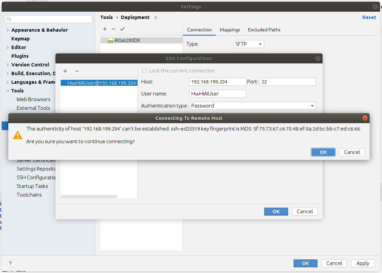Open the Authentication type Password dropdown
The width and height of the screenshot is (382, 273).
(x=252, y=106)
